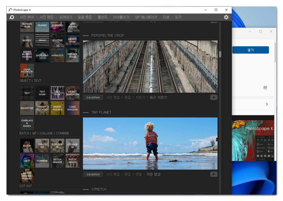Open the Combine feature tile
Image resolution: width=283 pixels, height=201 pixels.
click(42, 161)
